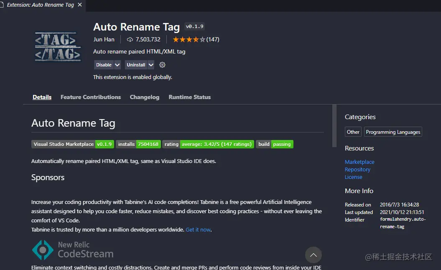Click the New Relic CodeStream logo

coord(73,250)
